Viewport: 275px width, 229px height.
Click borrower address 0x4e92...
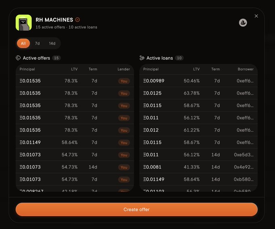point(243,167)
